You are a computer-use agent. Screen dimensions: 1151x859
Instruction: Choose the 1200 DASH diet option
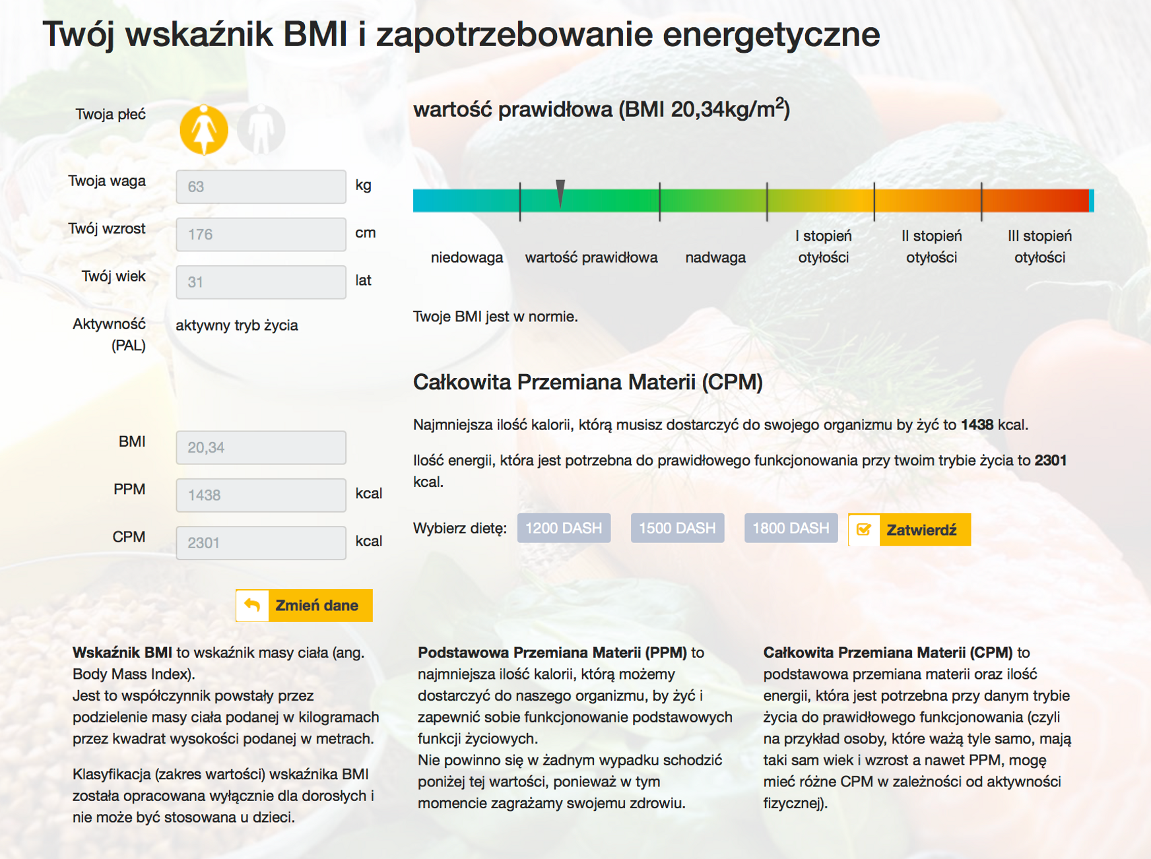[564, 528]
